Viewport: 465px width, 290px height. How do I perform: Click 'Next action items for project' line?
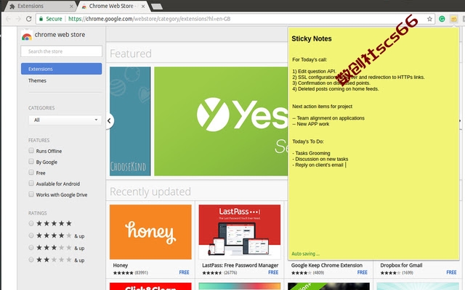[x=322, y=107]
